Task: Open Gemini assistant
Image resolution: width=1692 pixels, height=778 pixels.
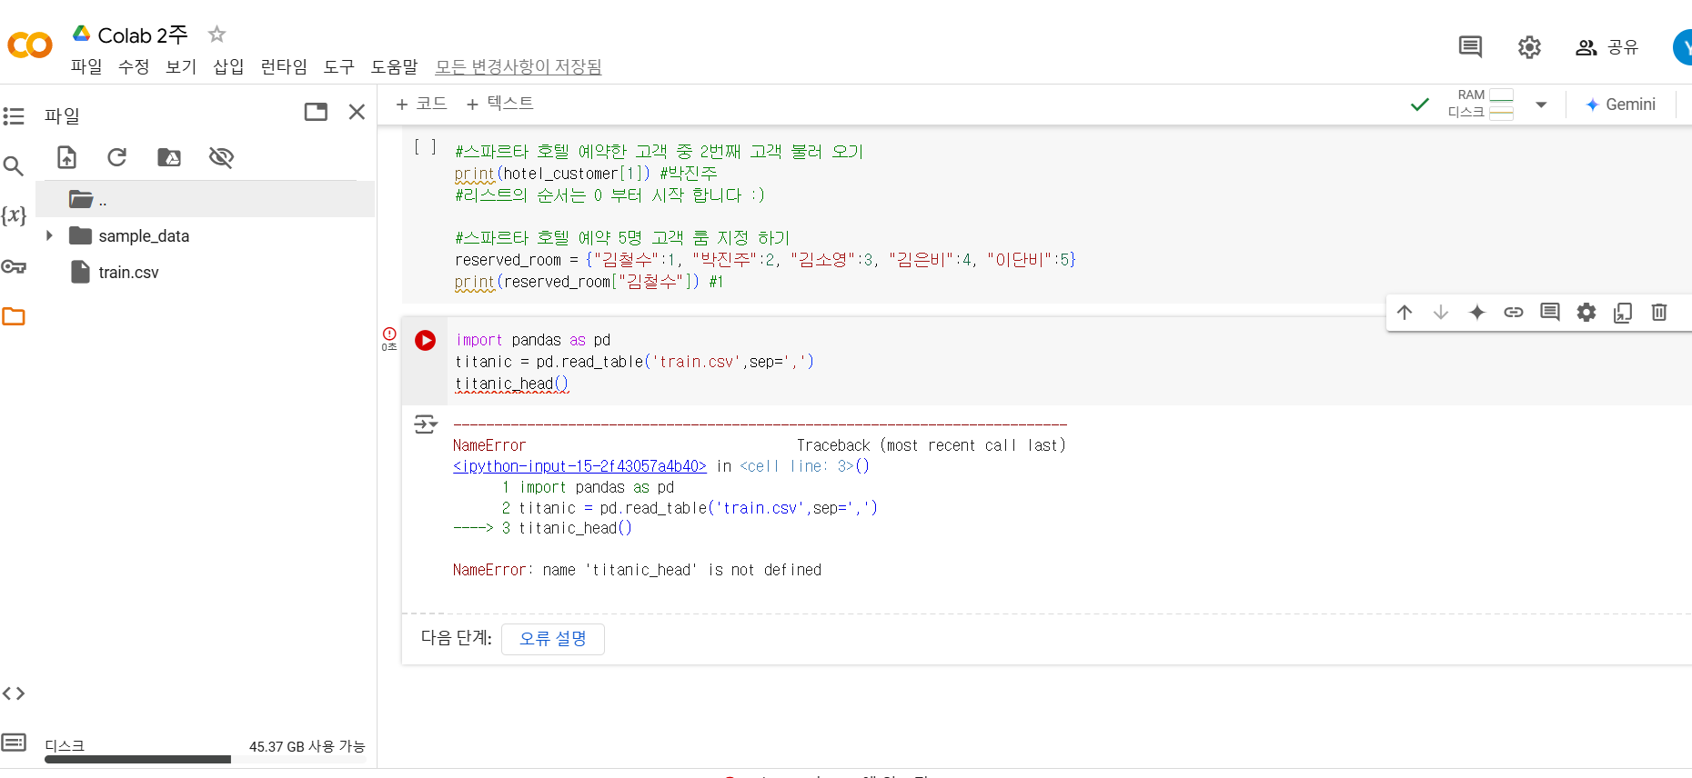Action: (1620, 105)
